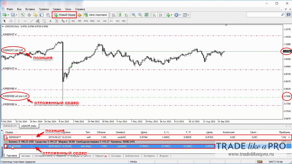Screen dimensions: 292x164
Task: Open the Periods clock icon
Action: 176,15
